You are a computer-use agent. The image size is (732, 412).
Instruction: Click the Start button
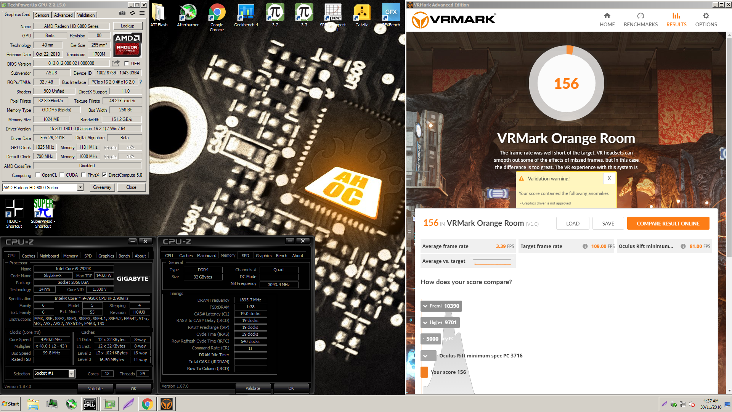pos(11,404)
